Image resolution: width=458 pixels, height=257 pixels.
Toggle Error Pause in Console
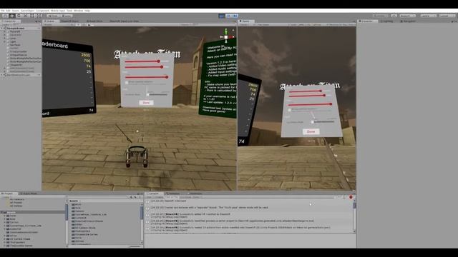click(x=185, y=197)
